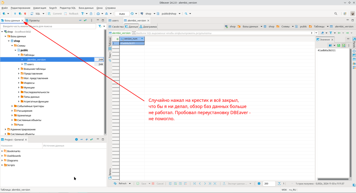Open the Файл menu
356x193 pixels.
pos(4,8)
